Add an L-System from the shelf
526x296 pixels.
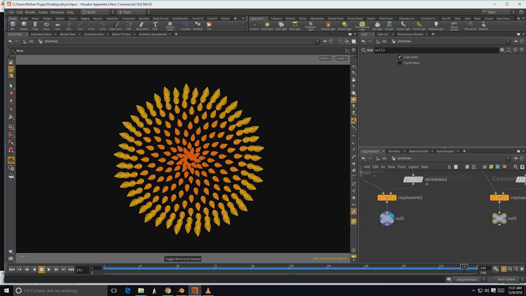186,26
